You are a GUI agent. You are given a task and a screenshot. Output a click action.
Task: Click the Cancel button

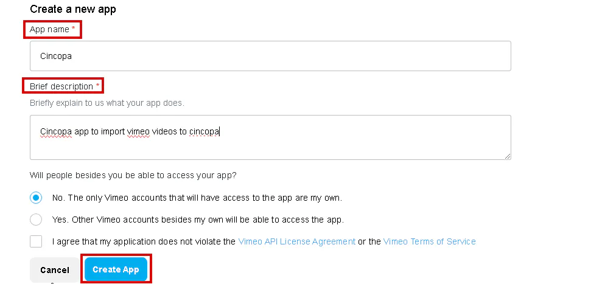55,270
